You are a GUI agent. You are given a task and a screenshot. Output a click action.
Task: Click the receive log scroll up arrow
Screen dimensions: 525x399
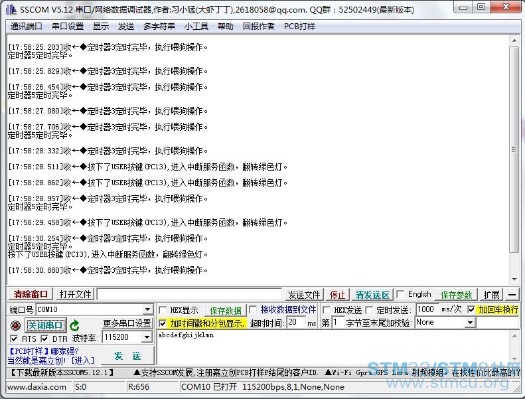[x=514, y=40]
